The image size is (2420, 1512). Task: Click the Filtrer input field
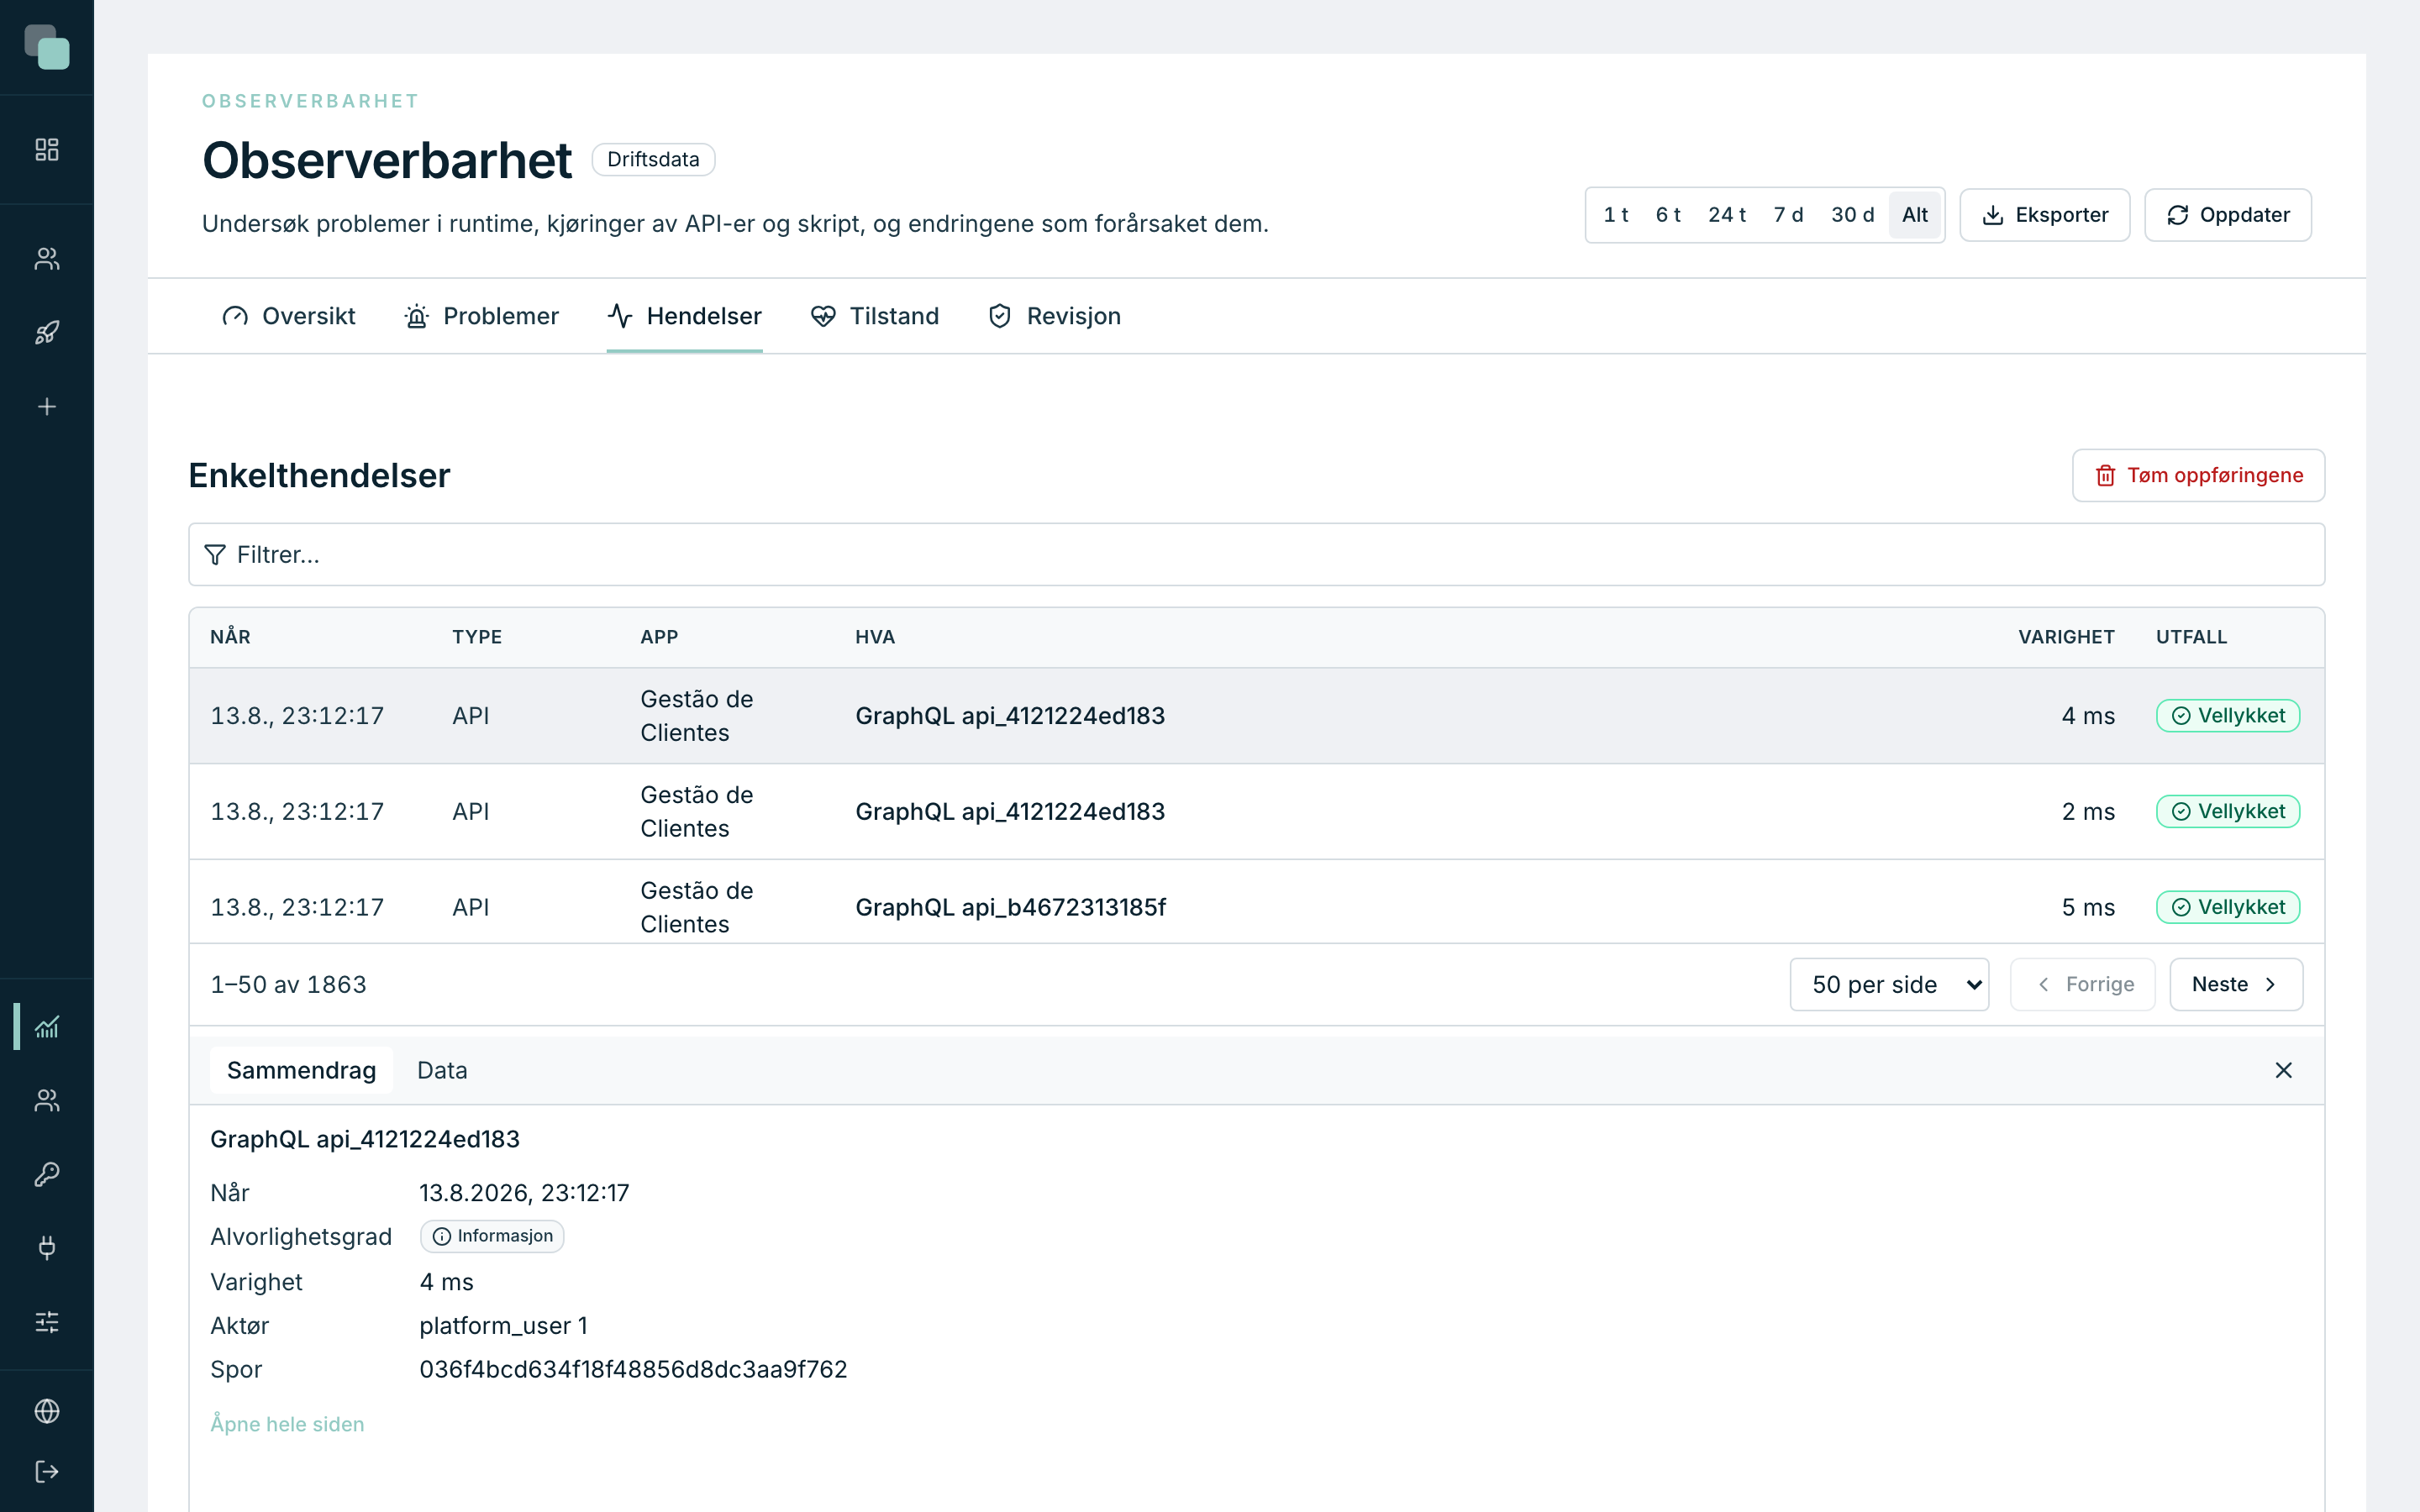coord(1256,555)
